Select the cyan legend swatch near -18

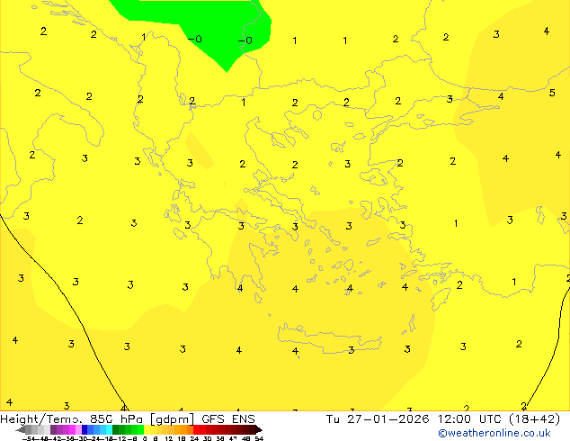click(x=109, y=429)
